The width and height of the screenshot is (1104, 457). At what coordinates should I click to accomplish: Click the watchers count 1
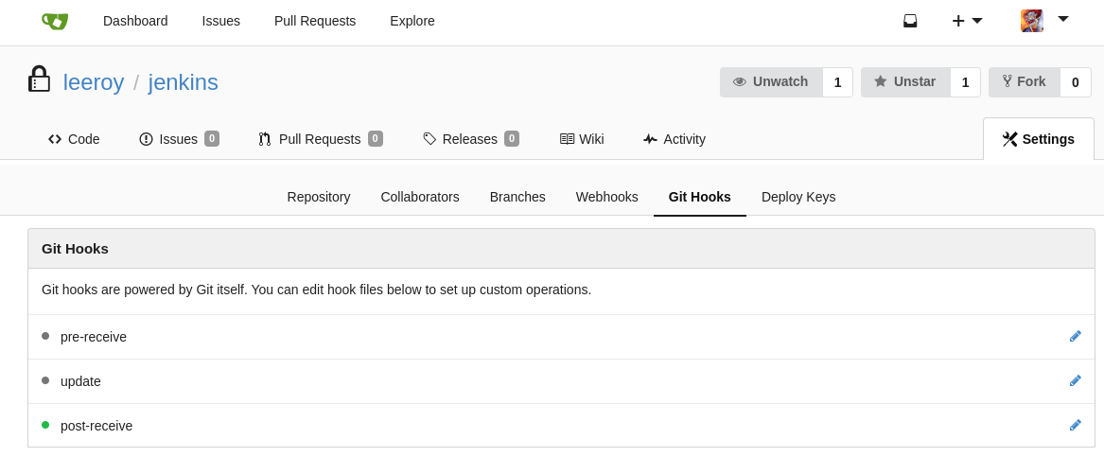coord(838,82)
